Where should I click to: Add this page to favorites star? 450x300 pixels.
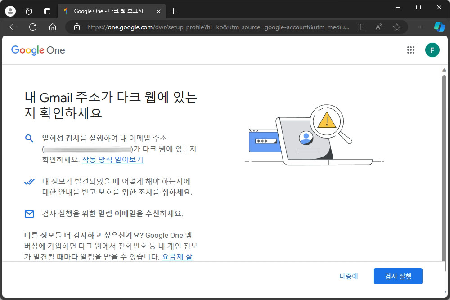tap(397, 27)
